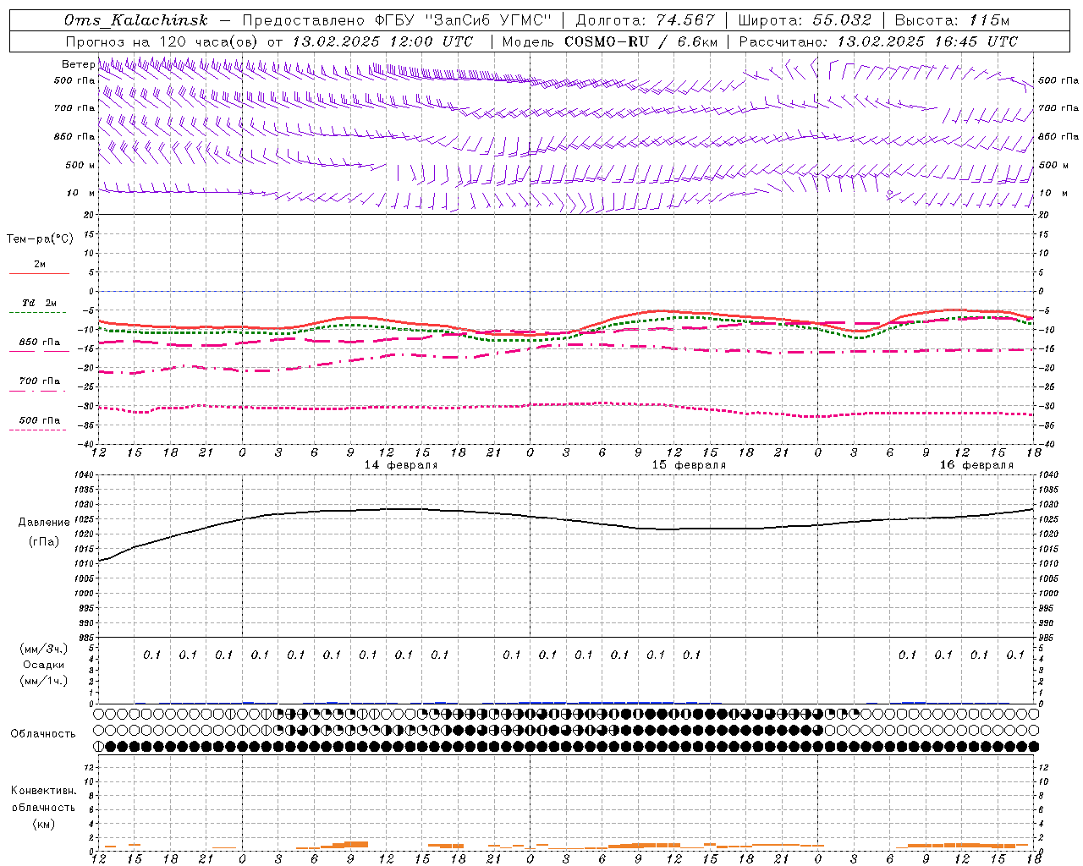The image size is (1083, 866).
Task: Click the date label '15 февраля'
Action: tap(689, 465)
